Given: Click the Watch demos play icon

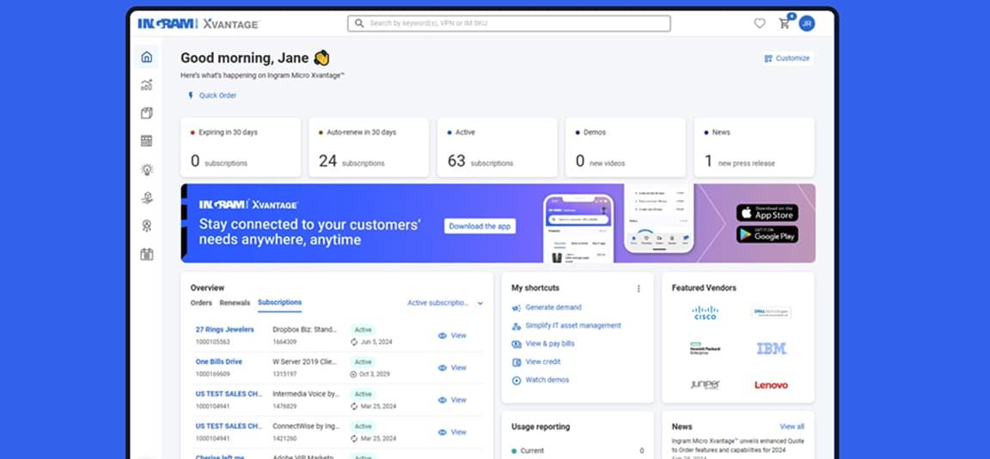Looking at the screenshot, I should point(516,380).
